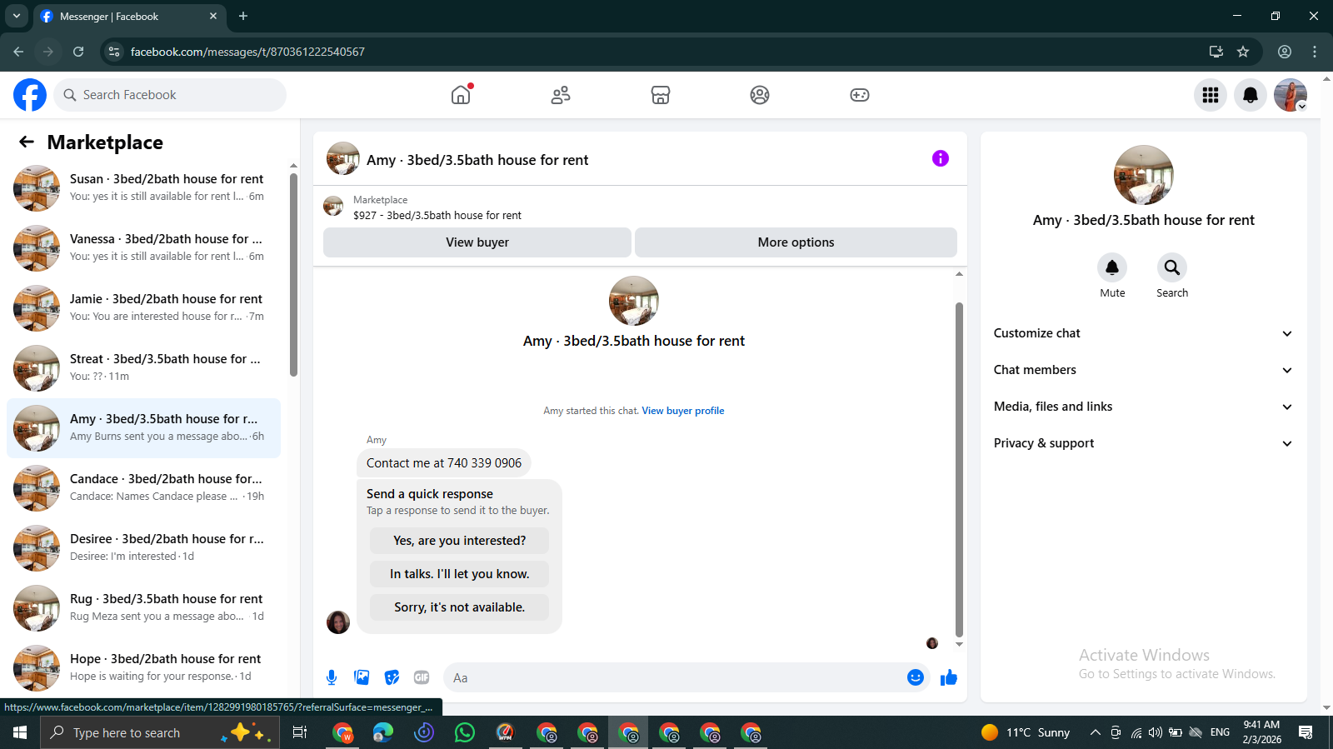Screen dimensions: 1333x749
Task: Click the More options button
Action: (796, 242)
